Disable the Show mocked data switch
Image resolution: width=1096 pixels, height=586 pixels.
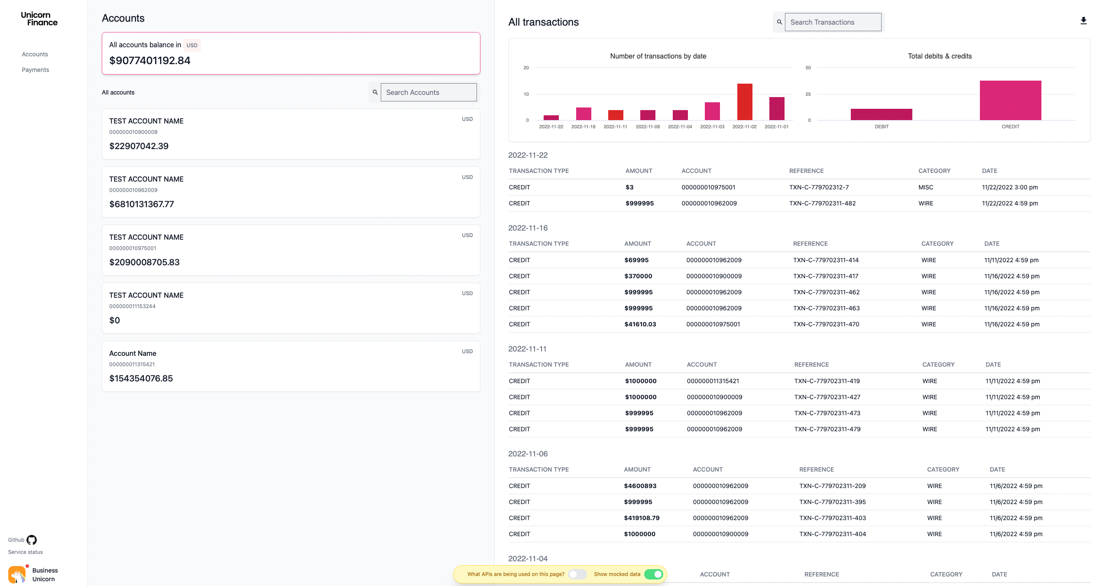tap(653, 574)
